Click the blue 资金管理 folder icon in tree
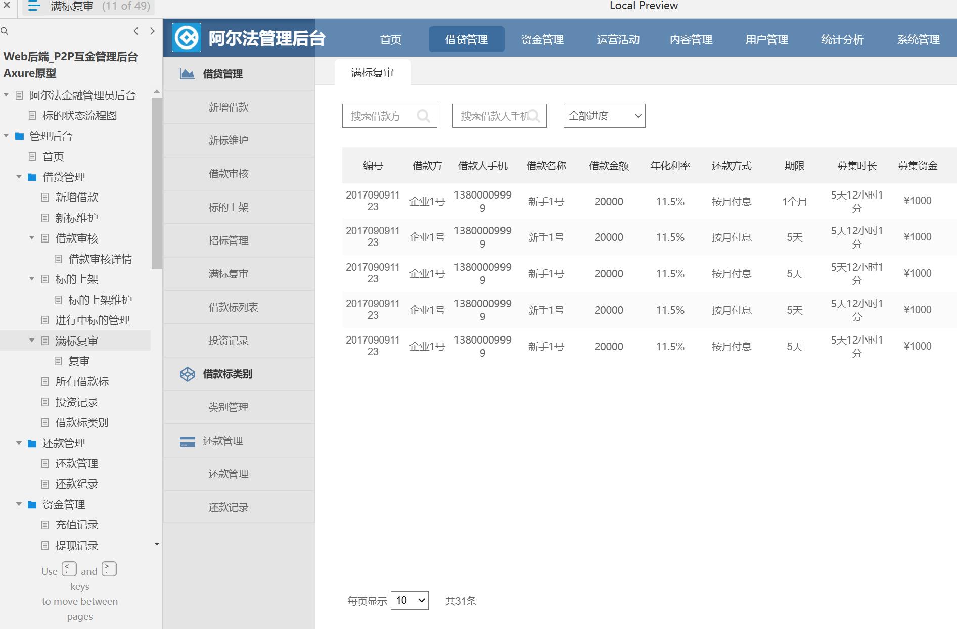 32,505
